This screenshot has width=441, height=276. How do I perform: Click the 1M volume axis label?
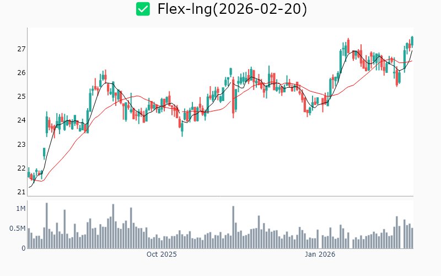click(20, 209)
